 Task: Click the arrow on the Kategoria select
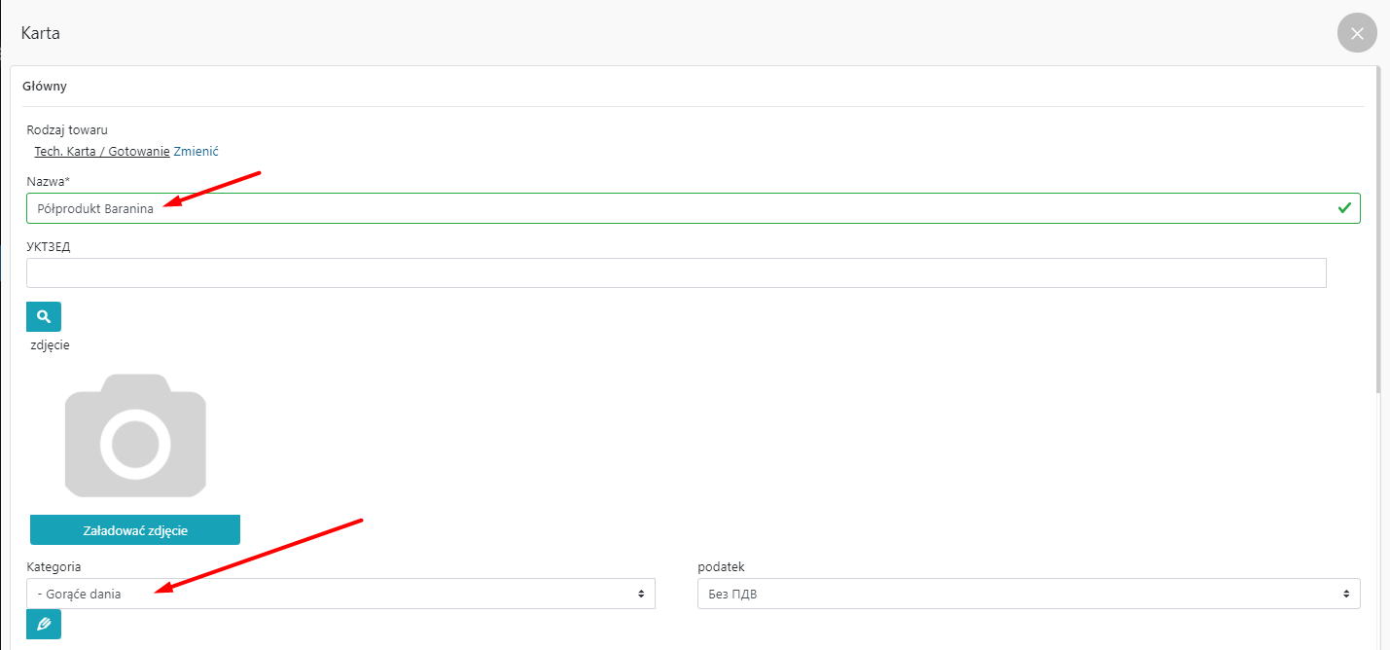[641, 594]
